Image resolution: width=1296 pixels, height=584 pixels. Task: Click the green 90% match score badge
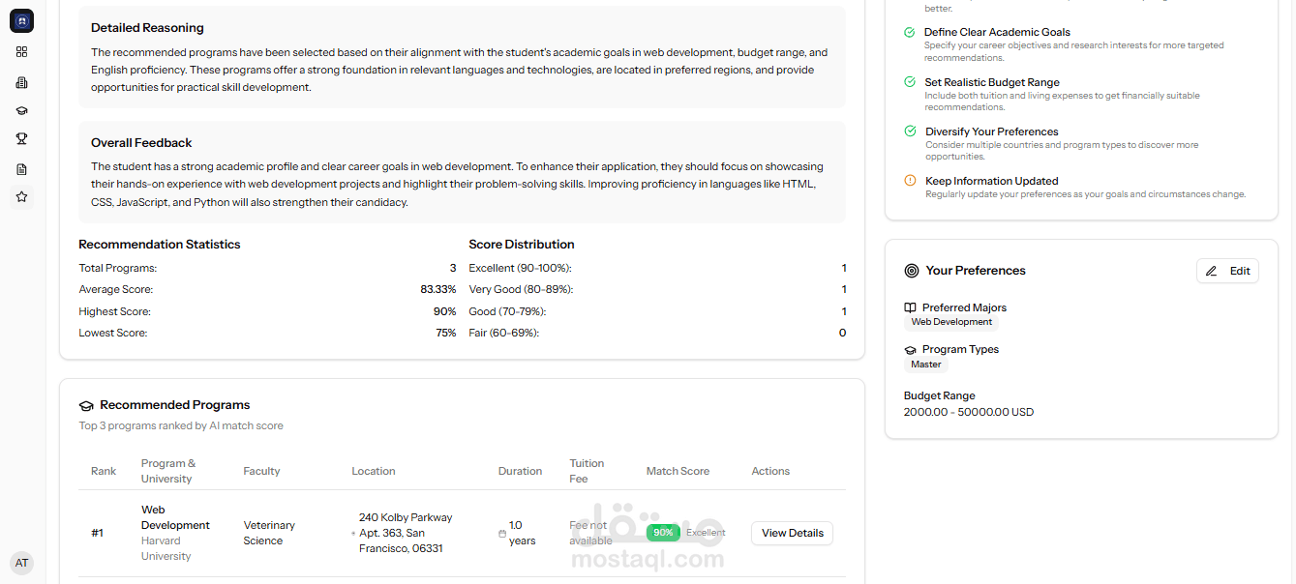(663, 533)
